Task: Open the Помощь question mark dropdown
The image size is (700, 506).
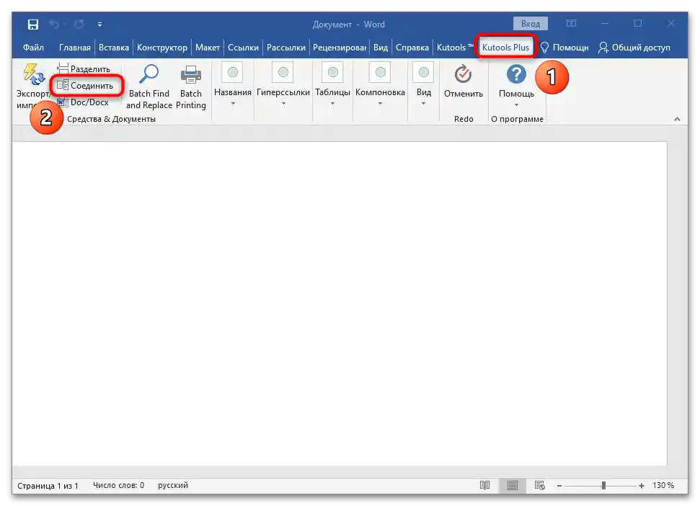Action: click(x=516, y=86)
